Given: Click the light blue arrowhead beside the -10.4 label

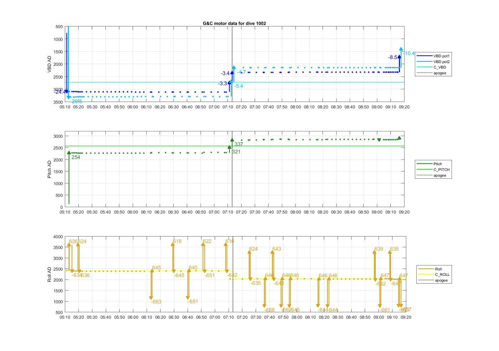Looking at the screenshot, I should pyautogui.click(x=401, y=49).
